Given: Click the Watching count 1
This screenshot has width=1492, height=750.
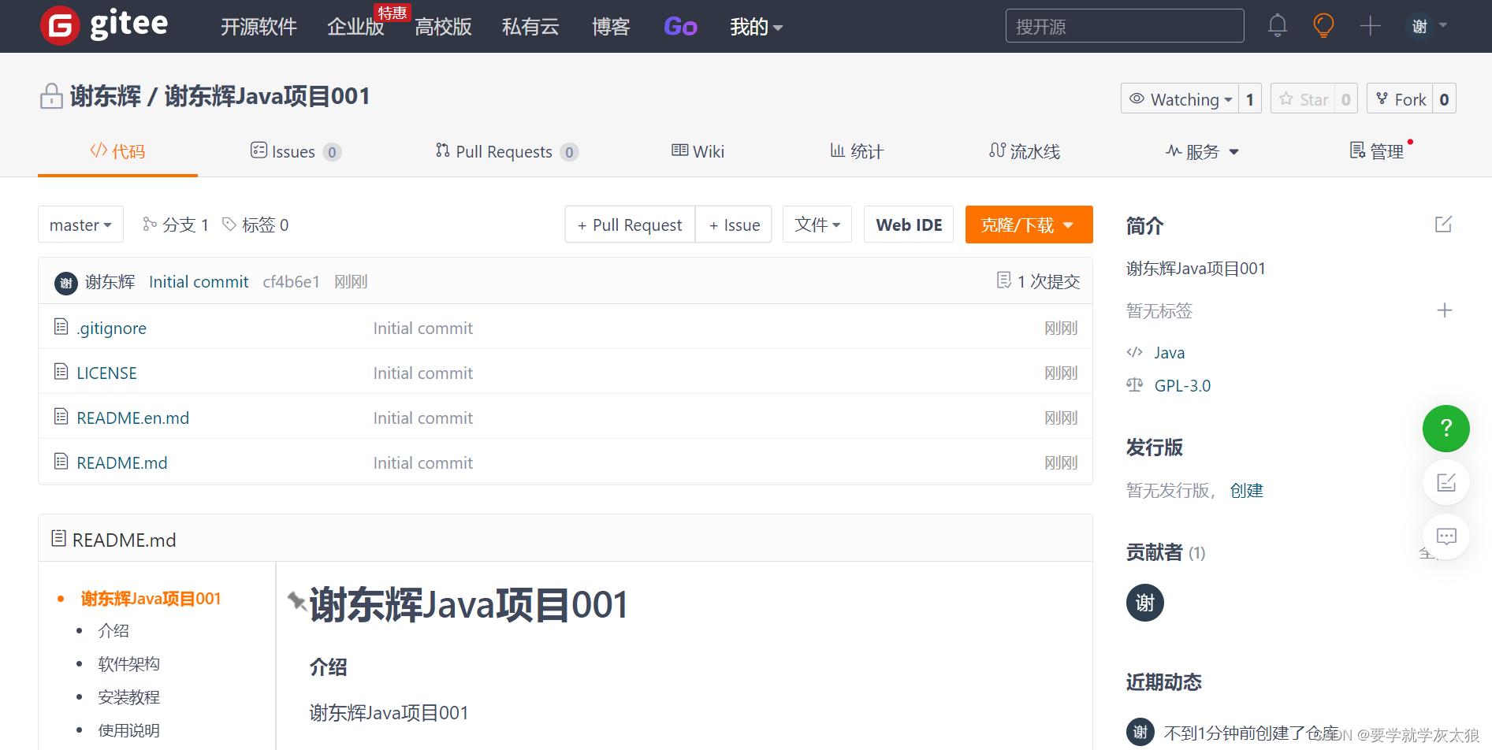Looking at the screenshot, I should point(1250,99).
